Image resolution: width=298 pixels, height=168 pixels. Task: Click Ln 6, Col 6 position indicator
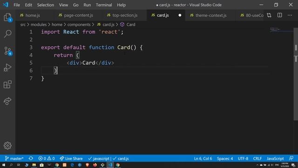pyautogui.click(x=203, y=159)
